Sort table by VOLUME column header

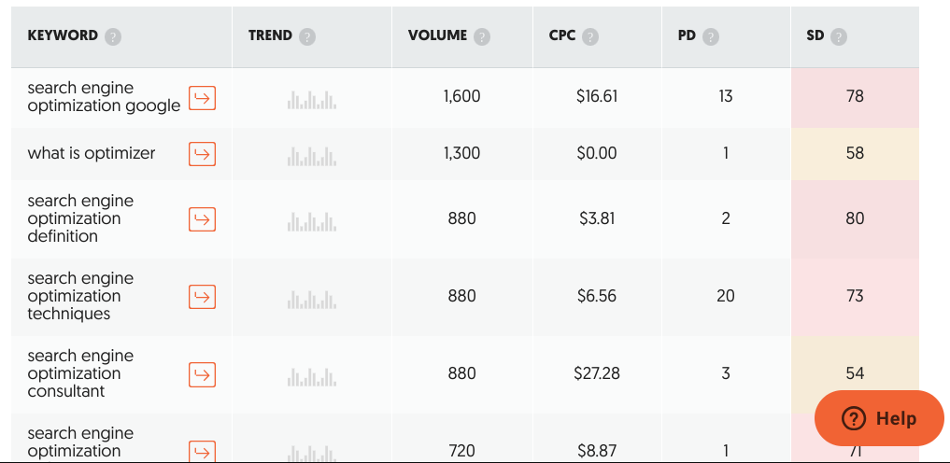pyautogui.click(x=437, y=35)
